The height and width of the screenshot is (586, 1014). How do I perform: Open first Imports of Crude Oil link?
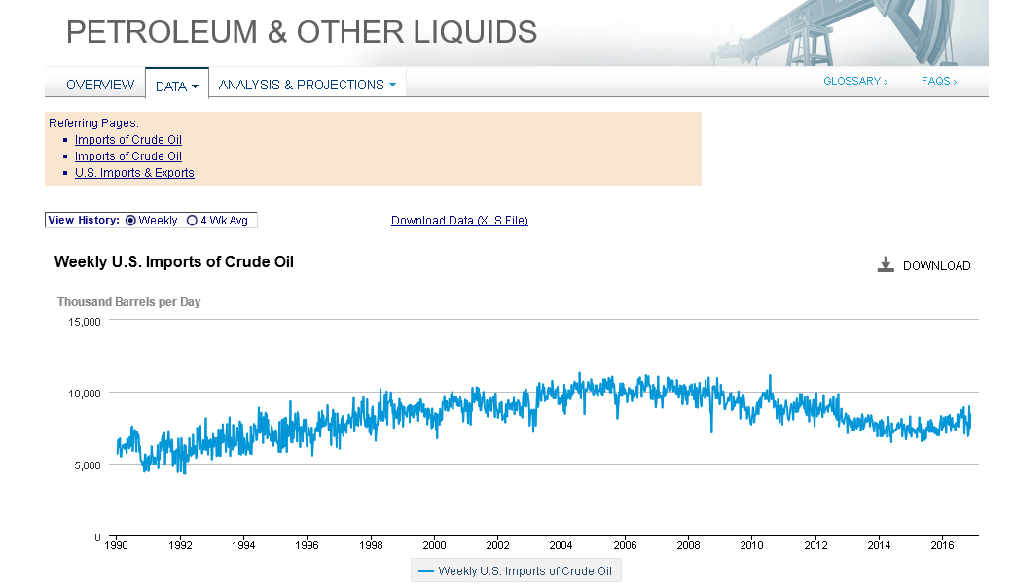click(x=128, y=140)
